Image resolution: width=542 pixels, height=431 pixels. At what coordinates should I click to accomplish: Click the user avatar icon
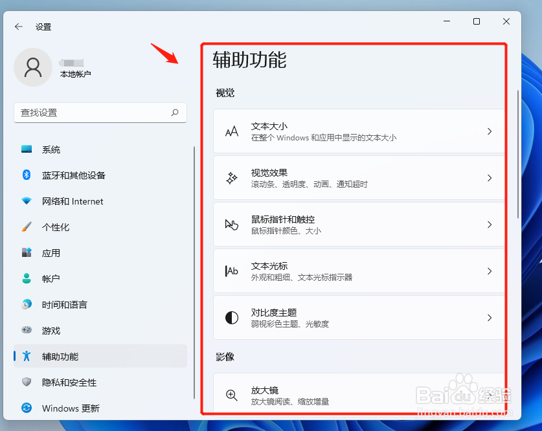33,67
